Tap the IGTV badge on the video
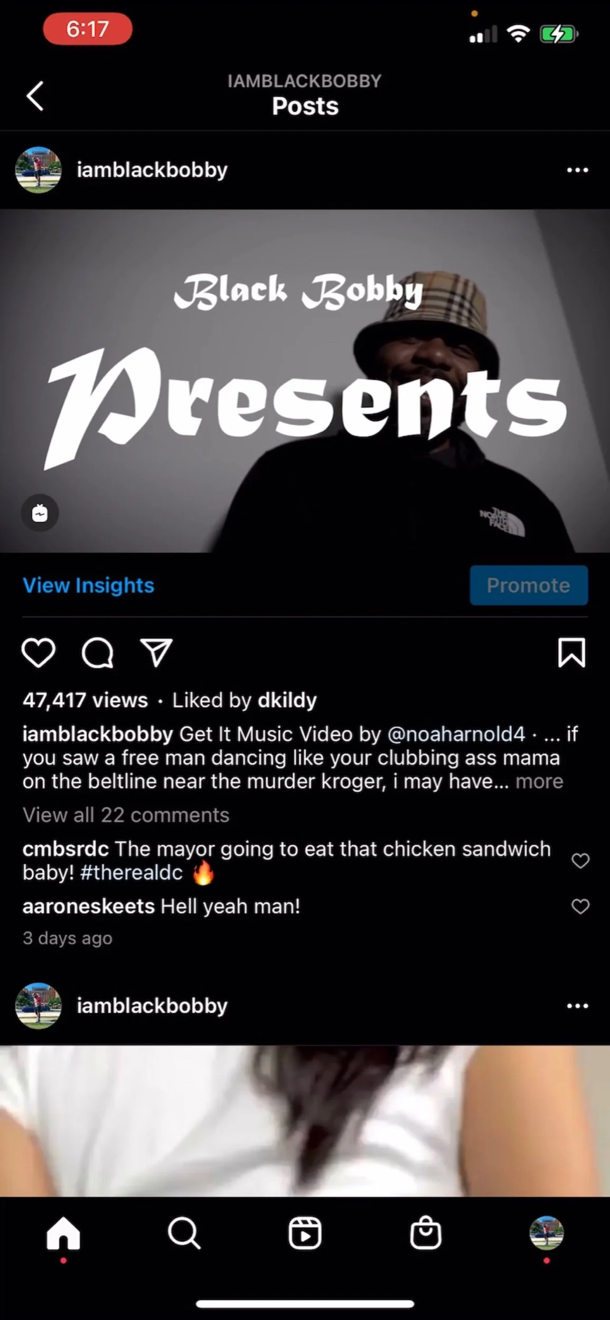The height and width of the screenshot is (1320, 610). click(x=40, y=513)
